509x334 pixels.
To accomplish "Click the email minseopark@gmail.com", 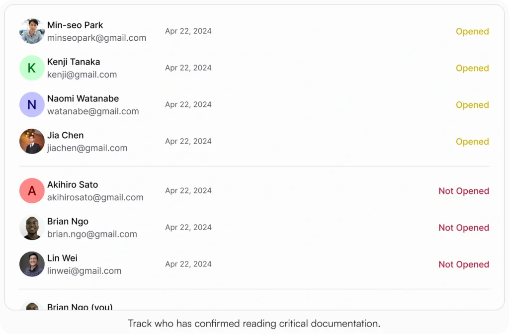I will tap(97, 38).
